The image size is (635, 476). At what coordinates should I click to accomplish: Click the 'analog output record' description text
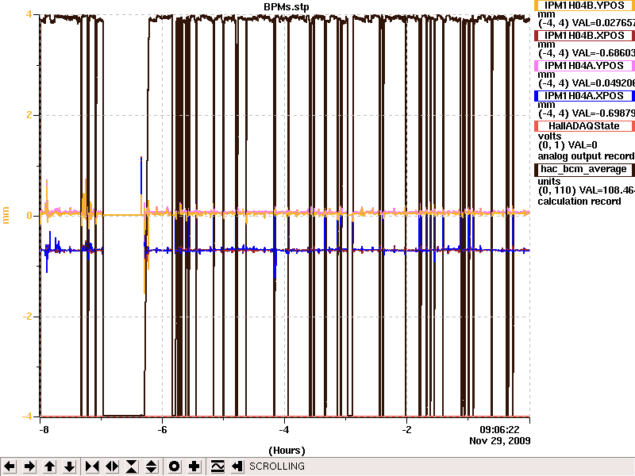(586, 156)
